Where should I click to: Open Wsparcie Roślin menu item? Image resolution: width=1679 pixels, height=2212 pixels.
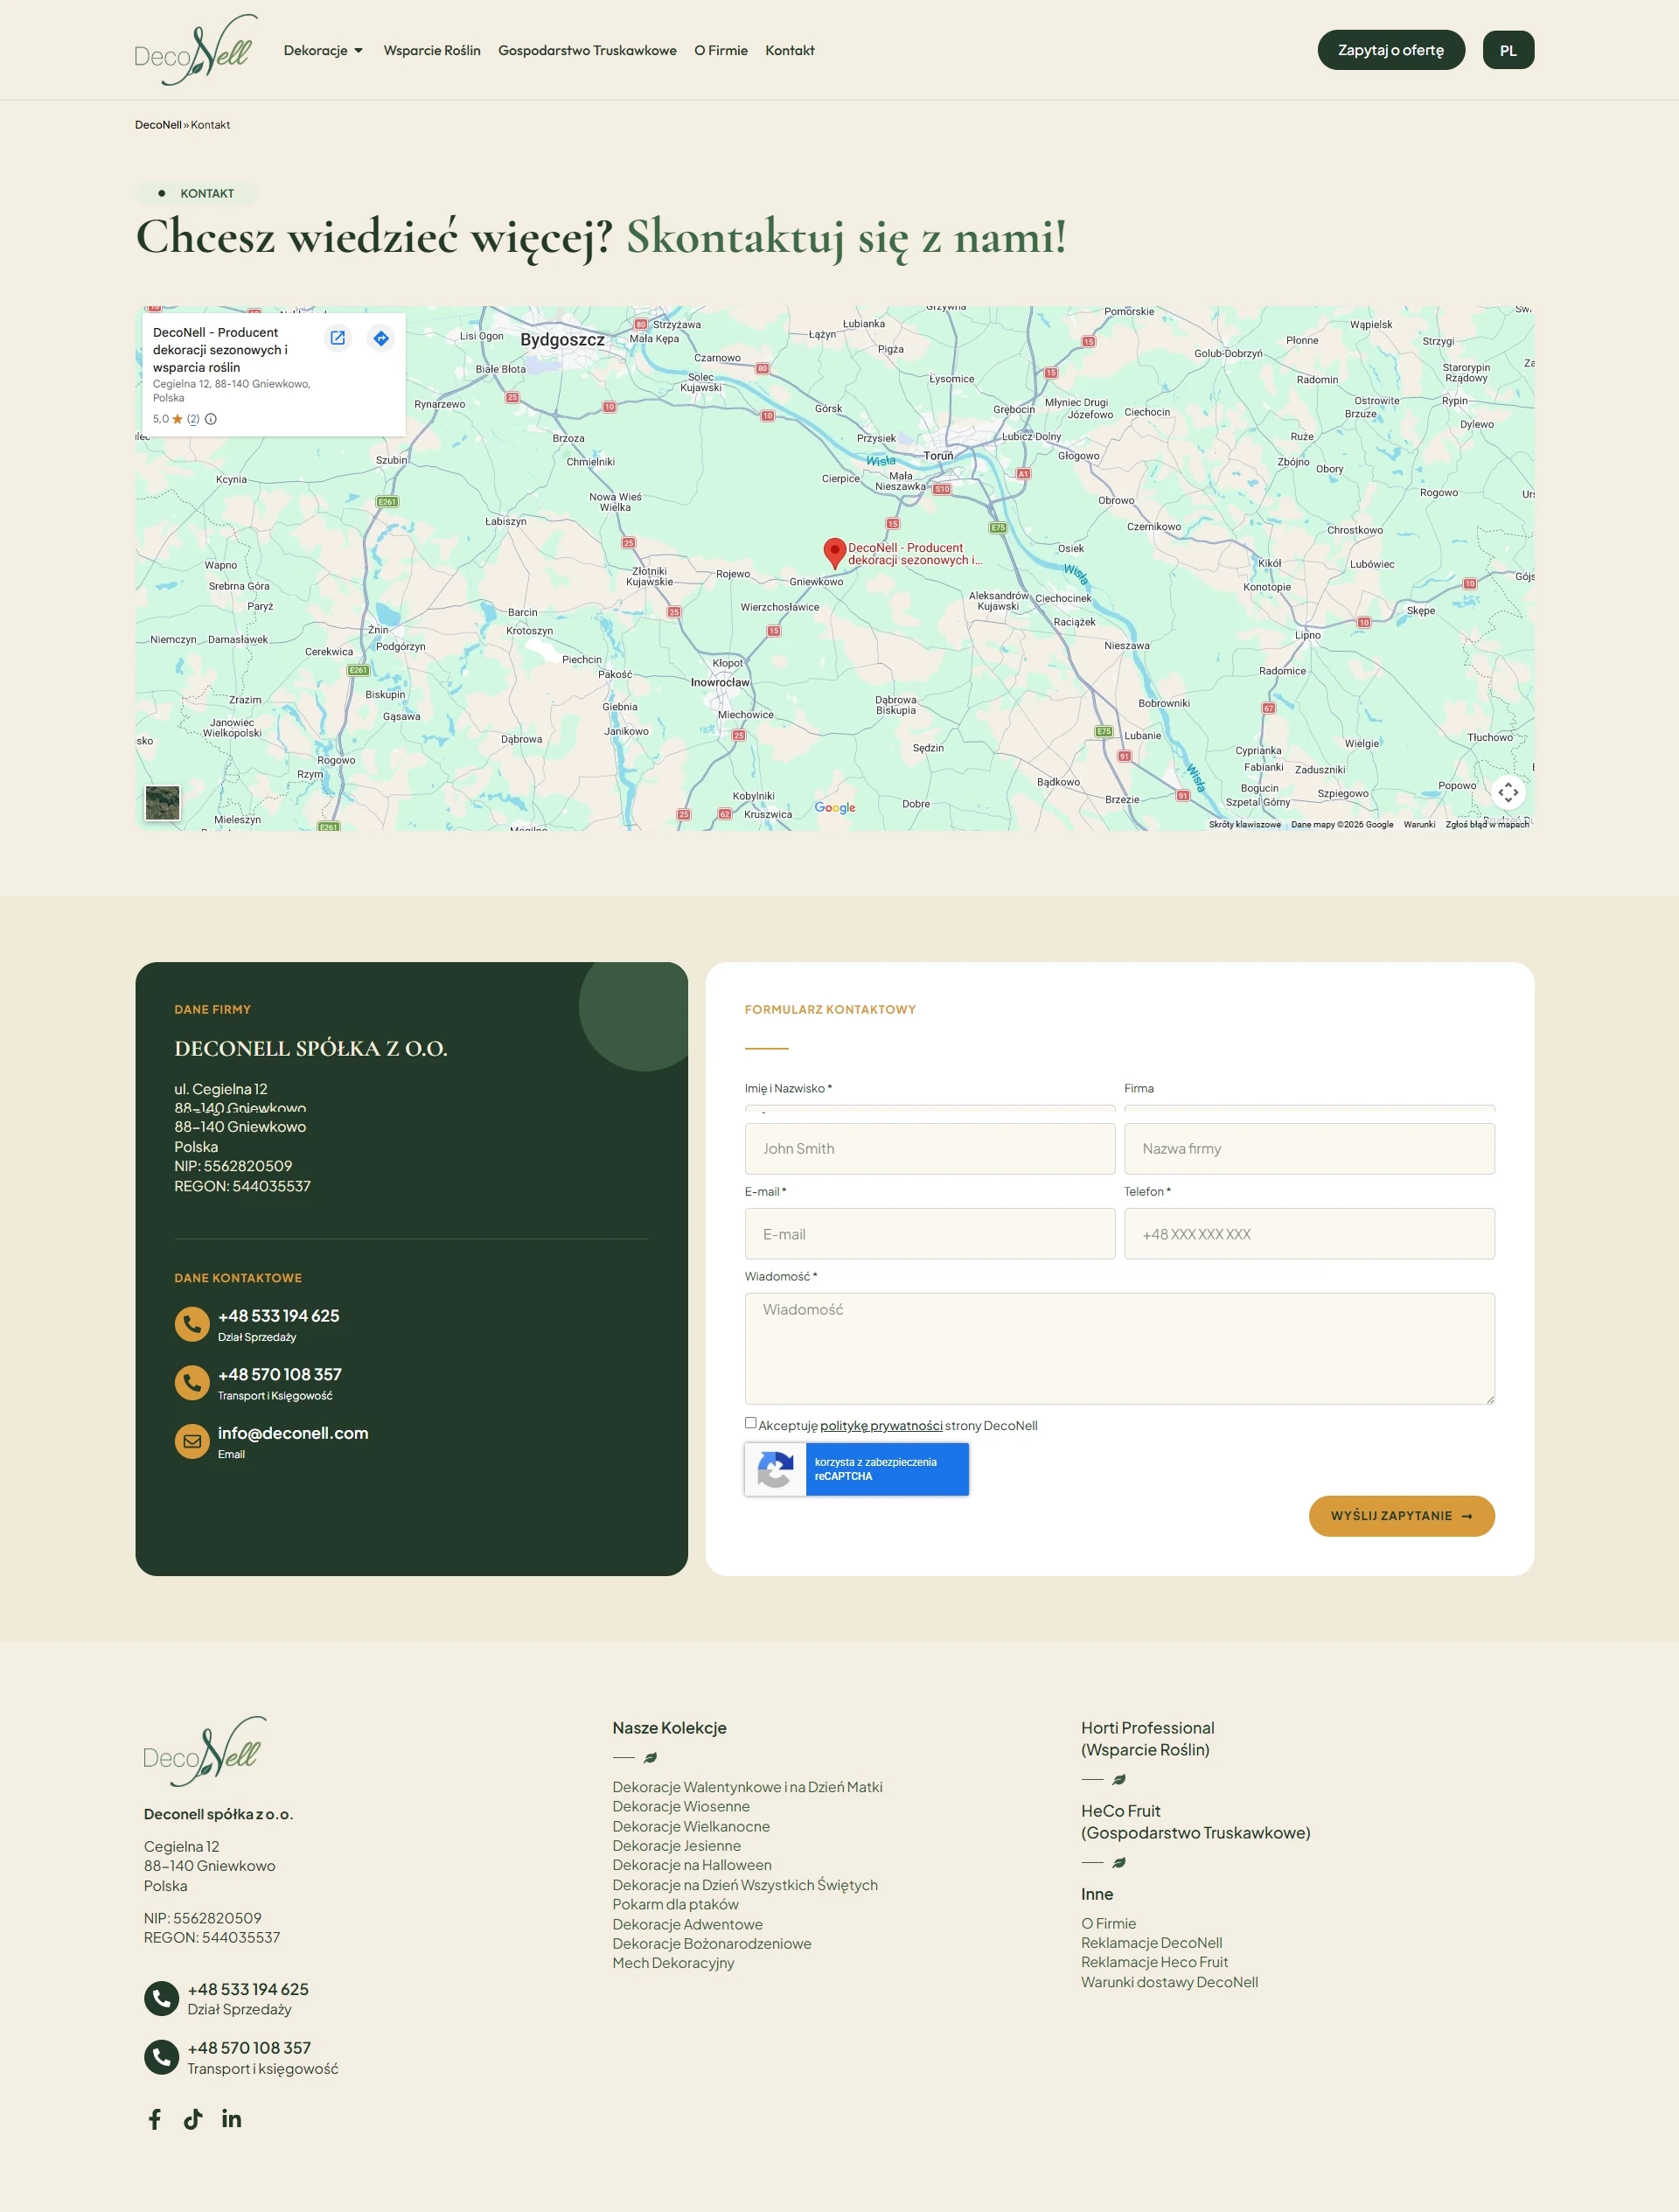432,50
